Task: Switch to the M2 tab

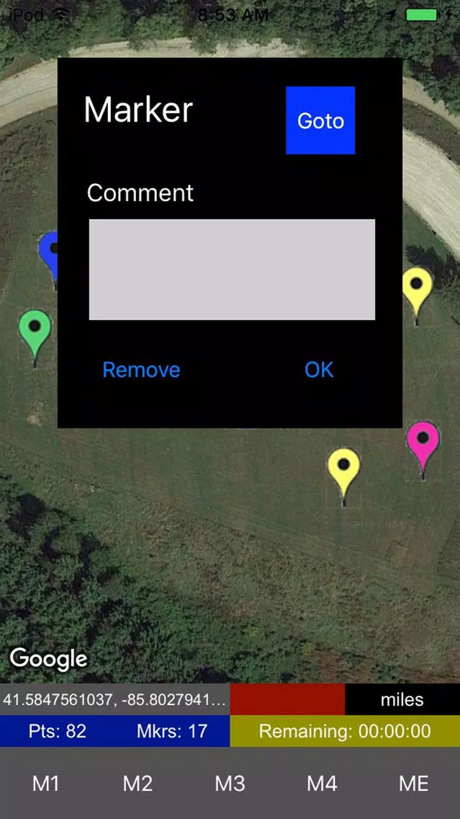Action: tap(137, 784)
